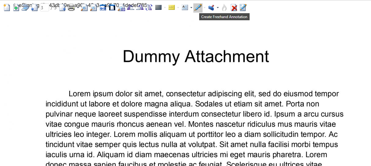Click the flip page triangle icon
The image size is (371, 166).
tap(149, 7)
